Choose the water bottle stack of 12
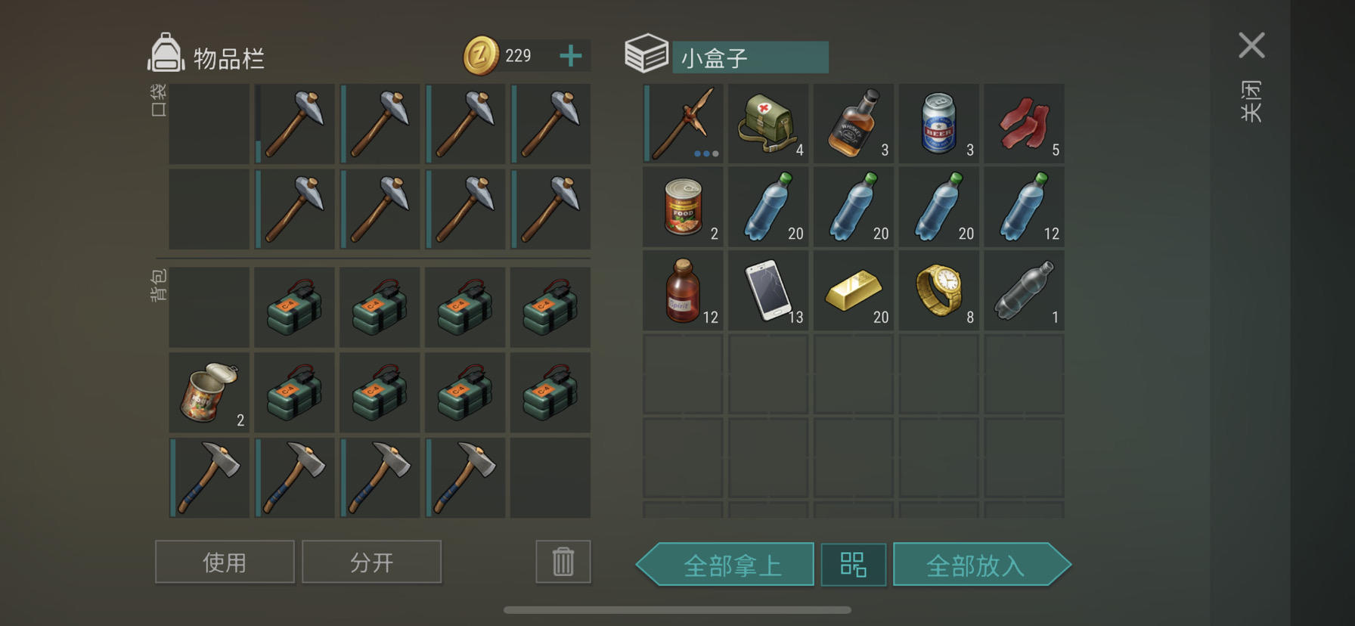Image resolution: width=1355 pixels, height=626 pixels. coord(1024,207)
